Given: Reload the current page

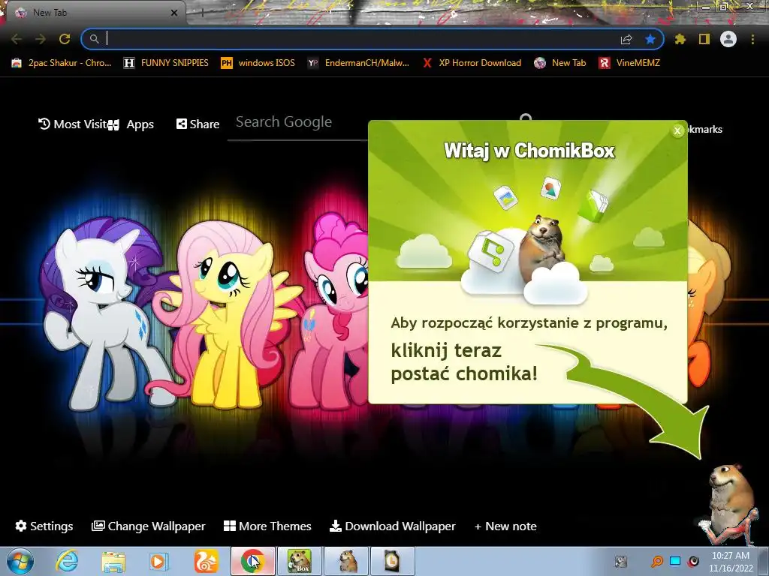Looking at the screenshot, I should tap(65, 39).
